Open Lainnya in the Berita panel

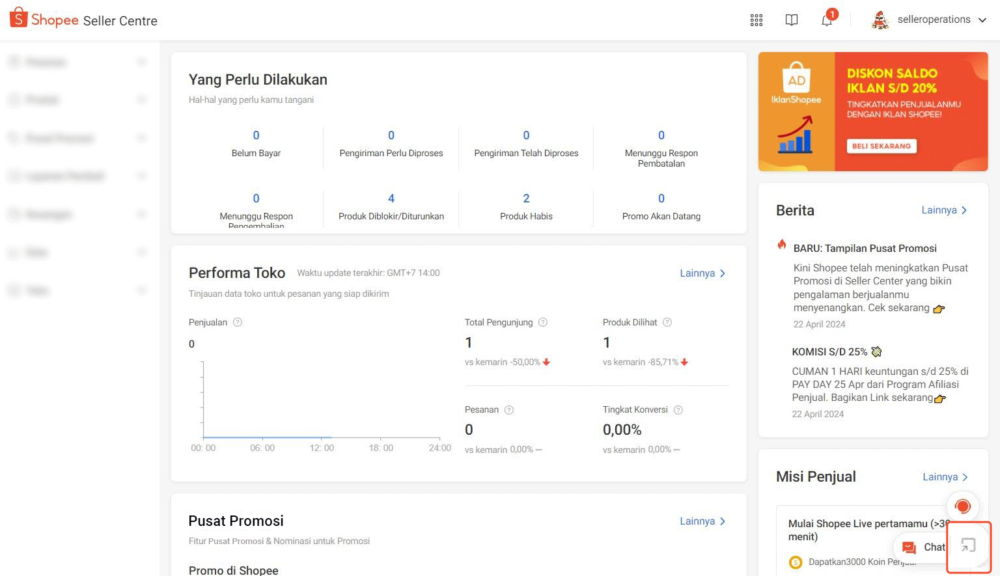click(x=943, y=210)
